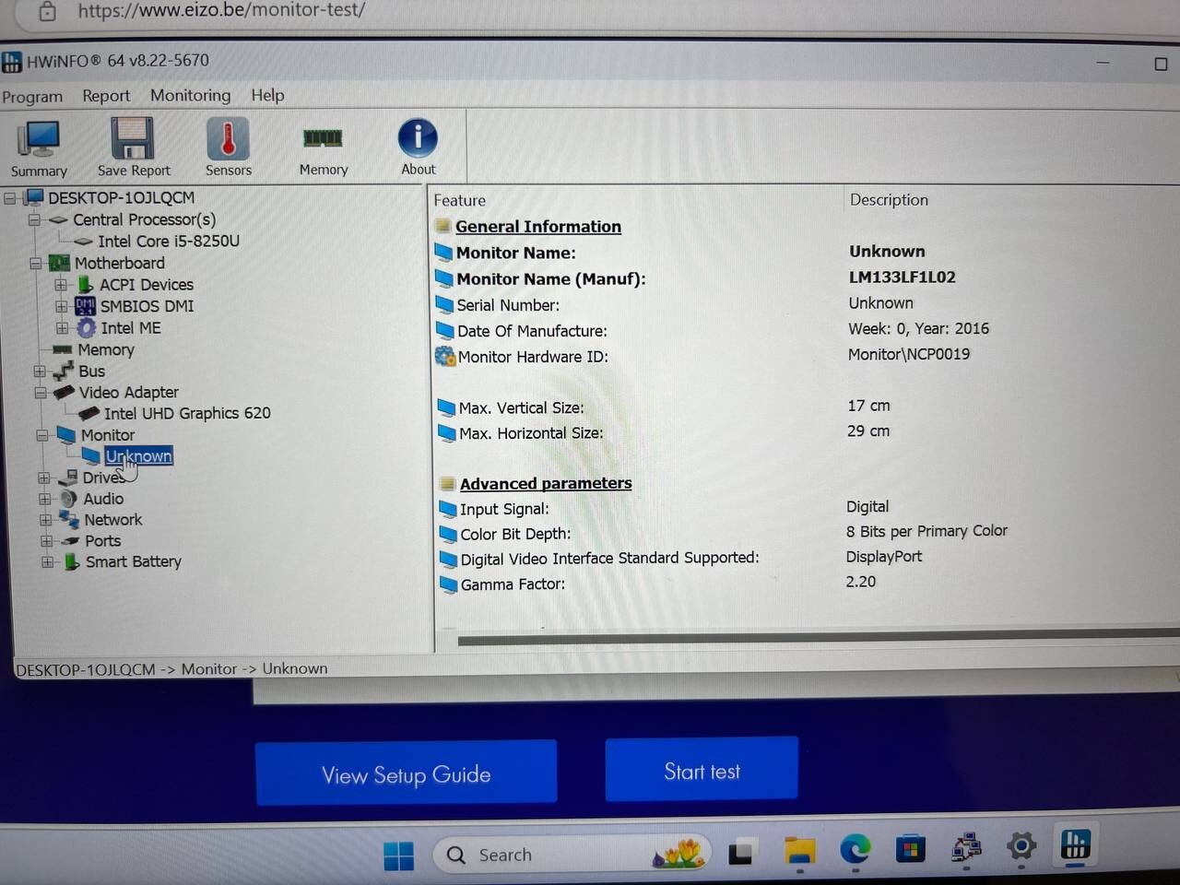Image resolution: width=1180 pixels, height=885 pixels.
Task: Open Task View from taskbar
Action: point(741,853)
